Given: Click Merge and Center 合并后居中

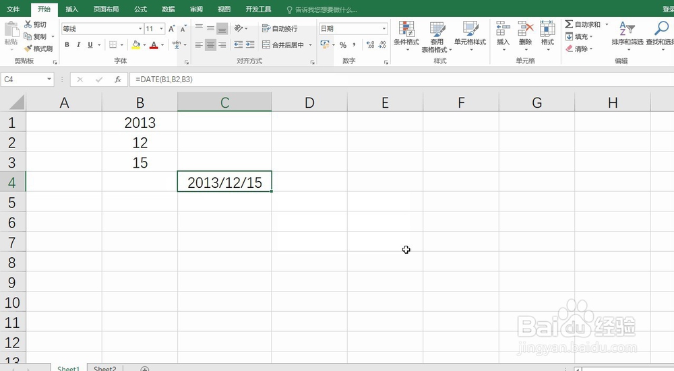Looking at the screenshot, I should (x=283, y=44).
